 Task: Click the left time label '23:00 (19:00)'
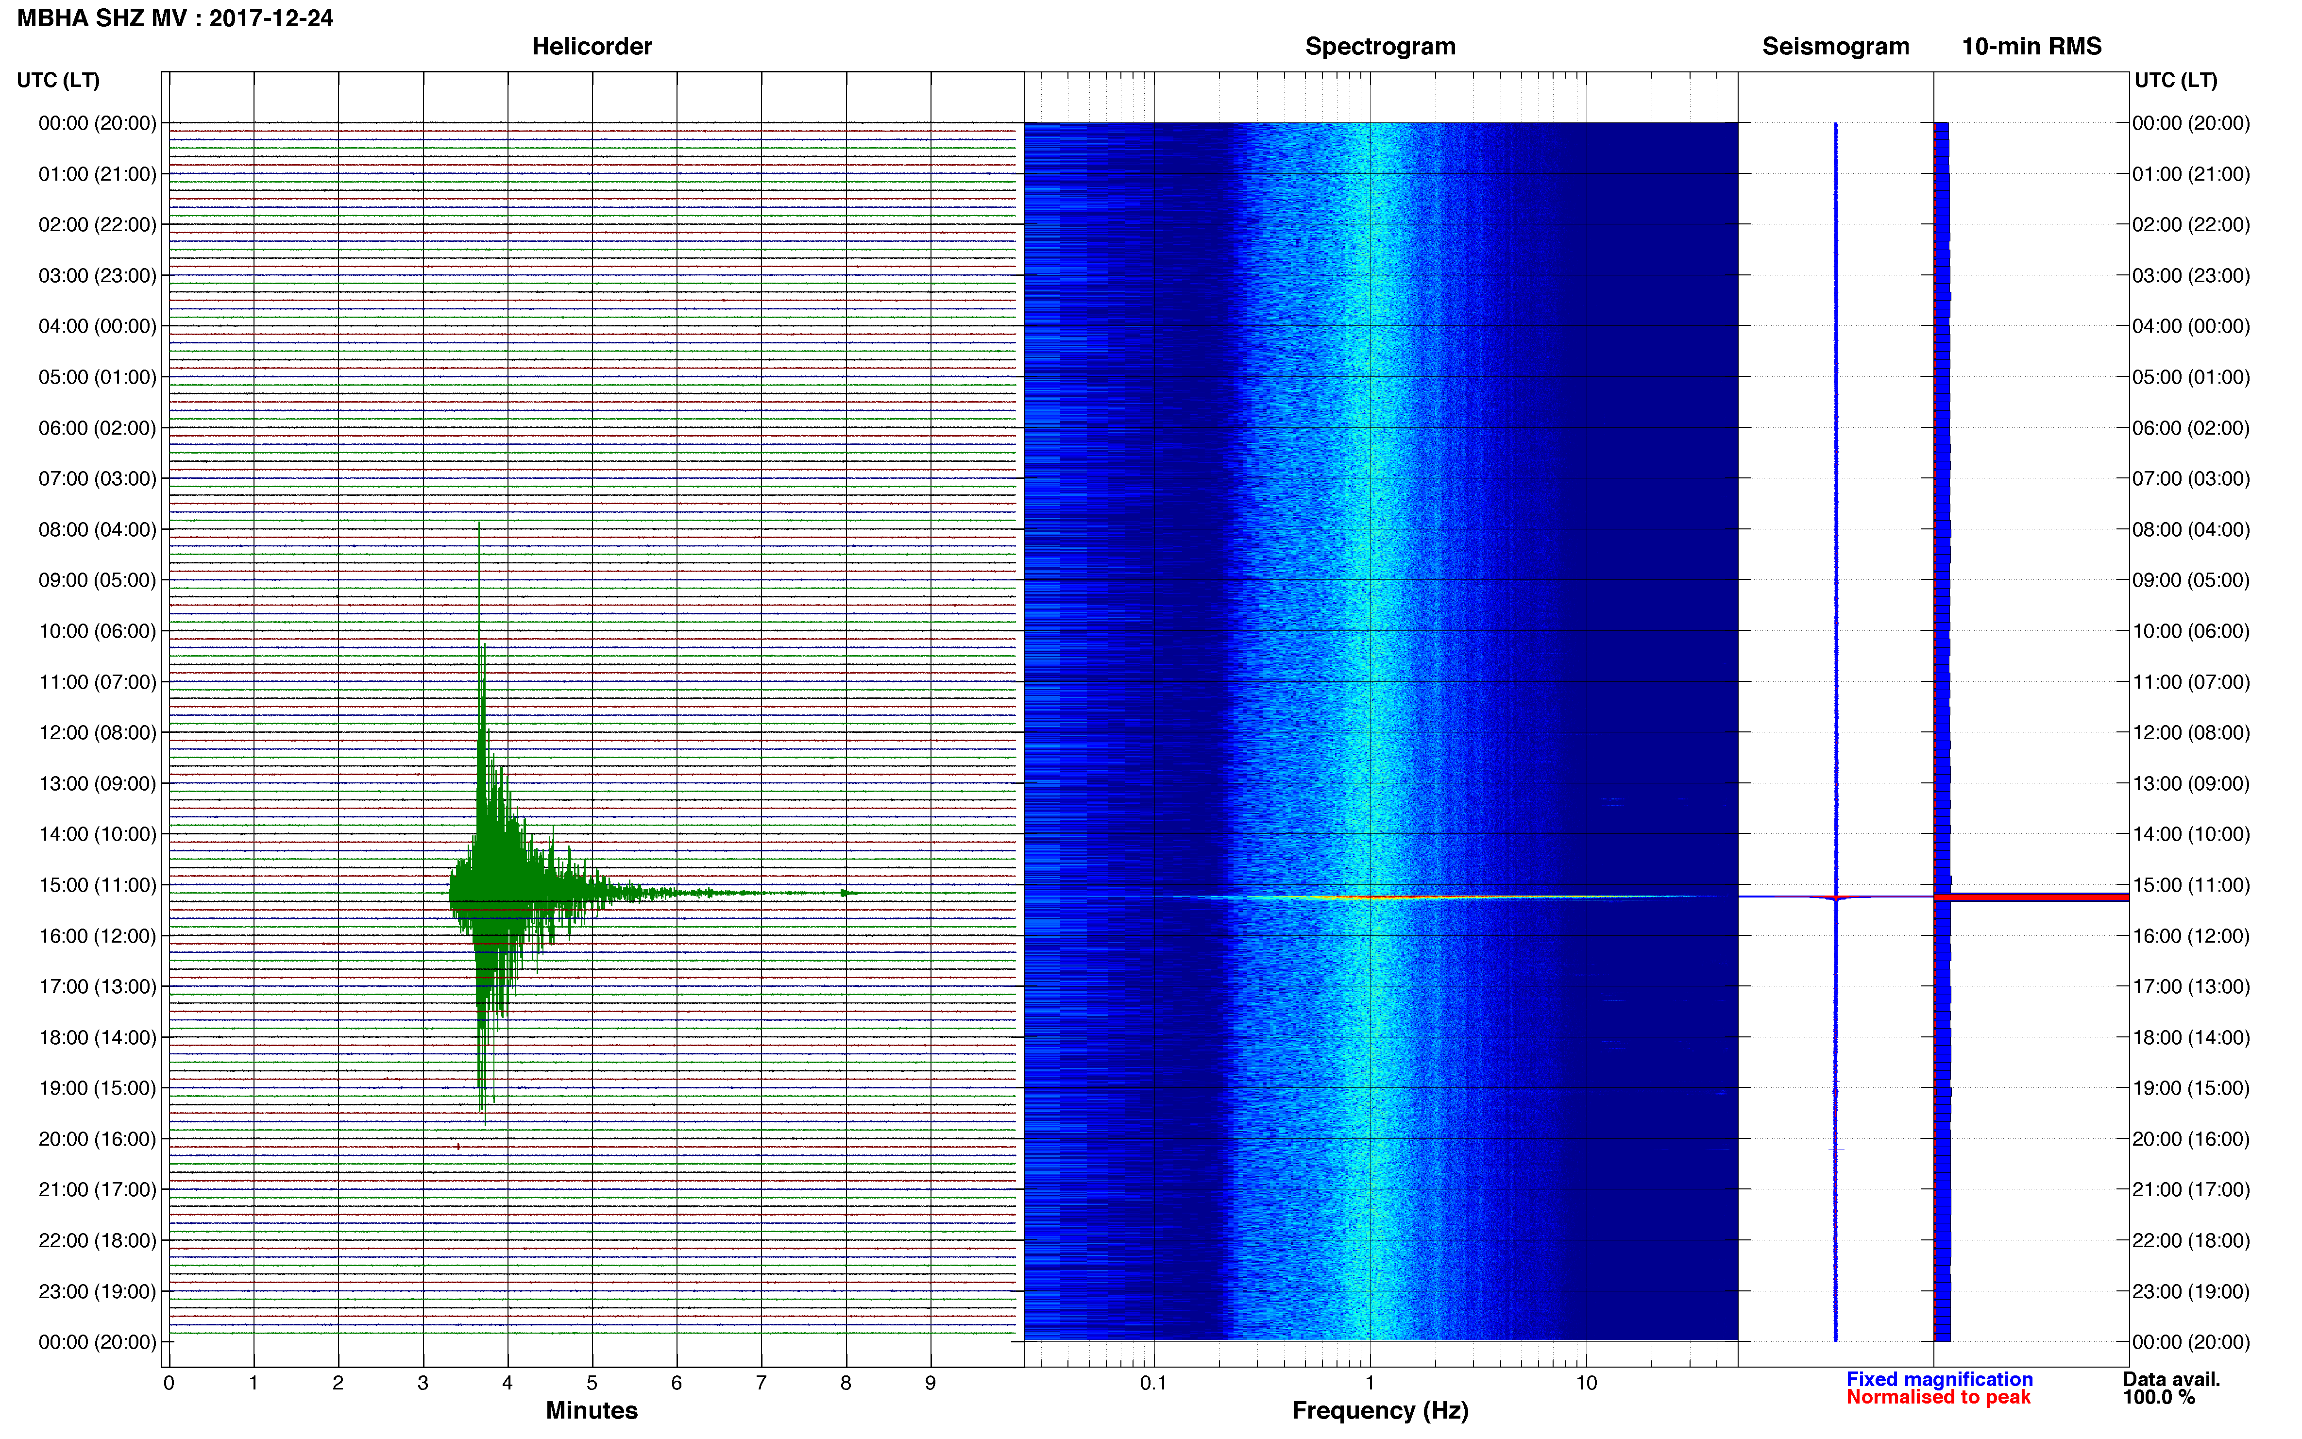pyautogui.click(x=97, y=1291)
